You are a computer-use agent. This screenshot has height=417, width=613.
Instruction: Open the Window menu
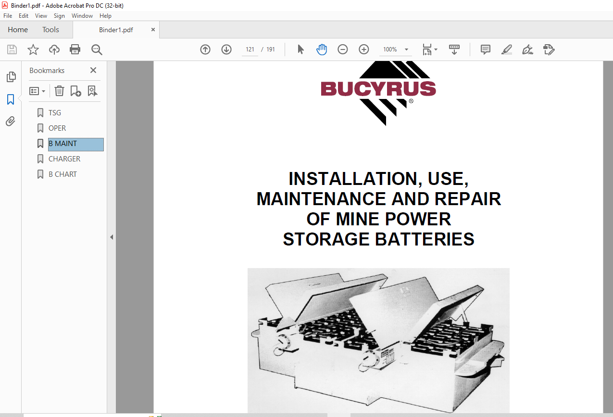(82, 16)
